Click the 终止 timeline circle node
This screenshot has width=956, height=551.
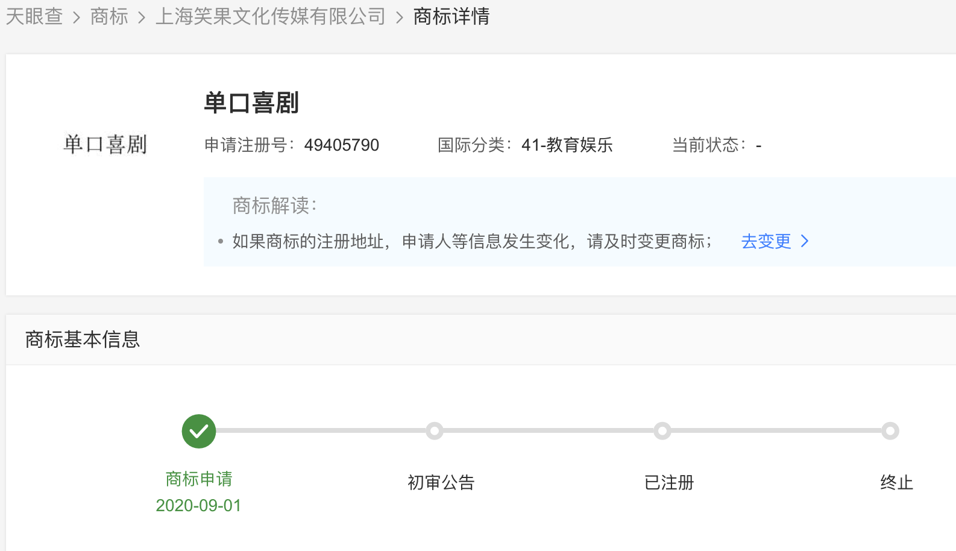click(890, 431)
